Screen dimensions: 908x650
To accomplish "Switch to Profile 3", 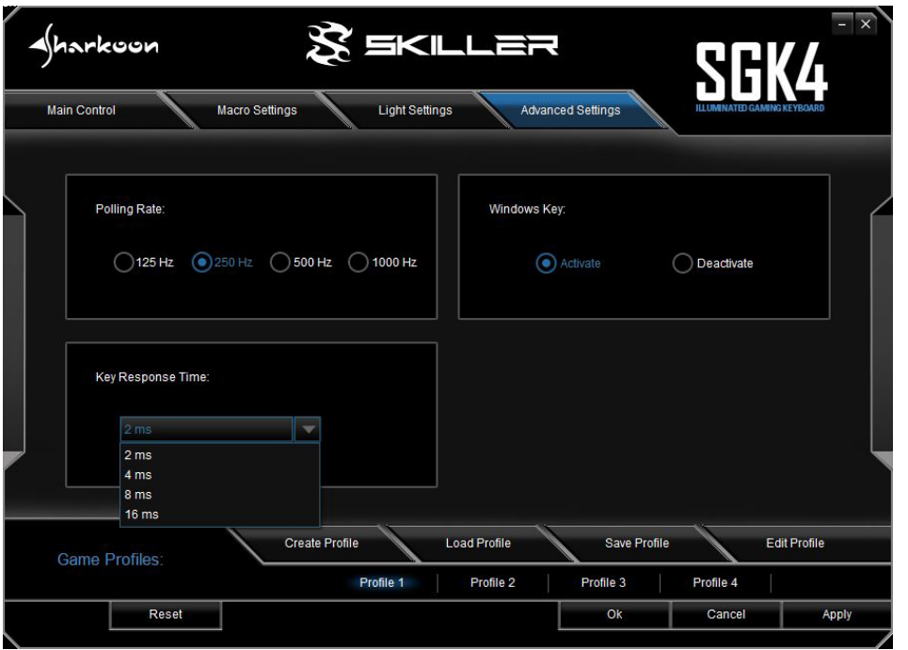I will tap(603, 582).
